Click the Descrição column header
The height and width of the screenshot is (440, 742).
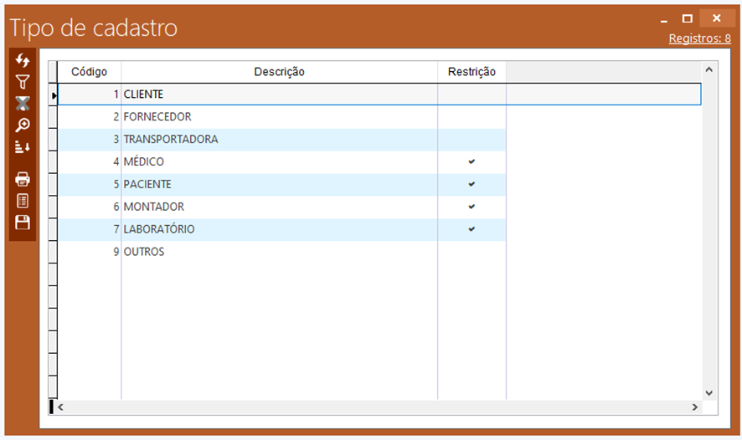[x=279, y=72]
